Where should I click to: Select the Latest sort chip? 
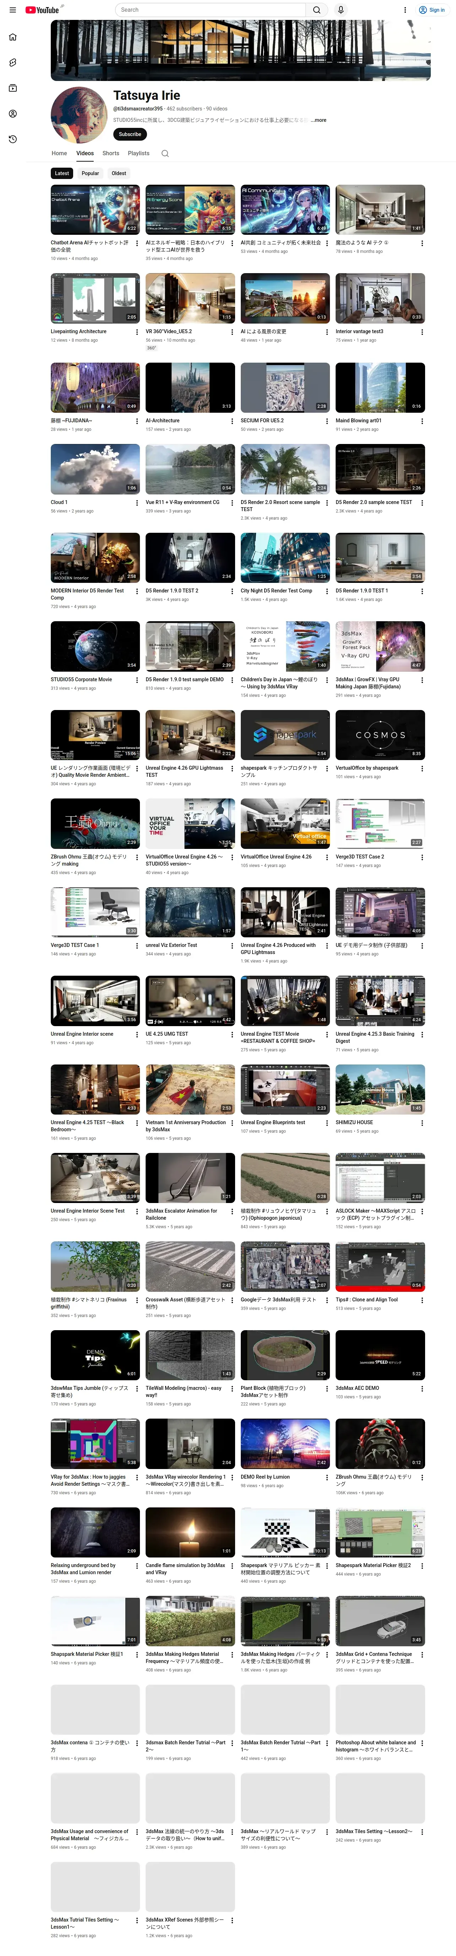(62, 173)
